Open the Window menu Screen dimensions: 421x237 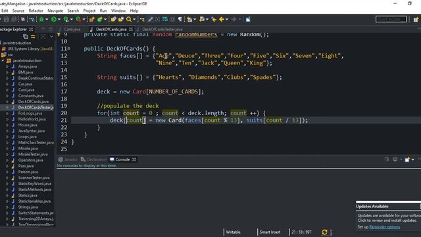pos(118,11)
